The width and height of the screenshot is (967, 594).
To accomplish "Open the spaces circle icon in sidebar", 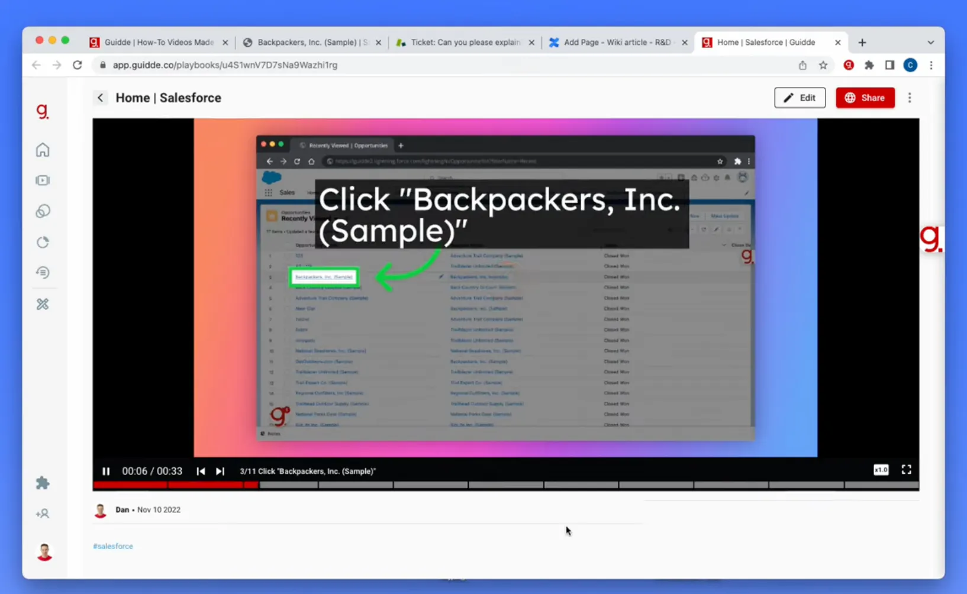I will tap(43, 211).
